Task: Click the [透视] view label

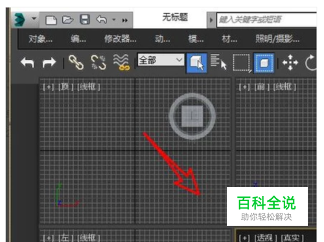Action: [266, 238]
